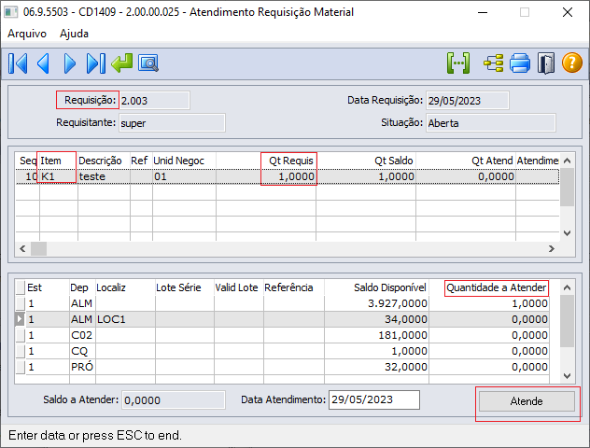The width and height of the screenshot is (590, 448).
Task: Select the C02 deposit cell
Action: [82, 335]
